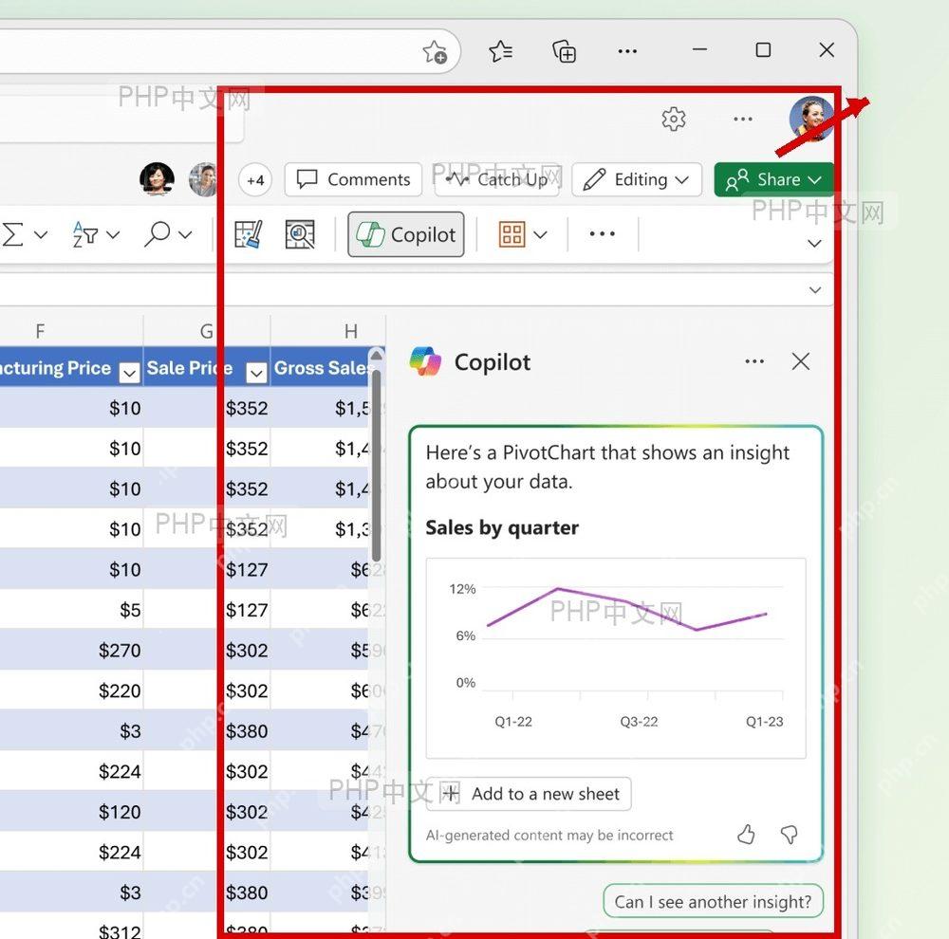Click the AutoSum sigma icon
This screenshot has height=939, width=949.
pos(13,234)
